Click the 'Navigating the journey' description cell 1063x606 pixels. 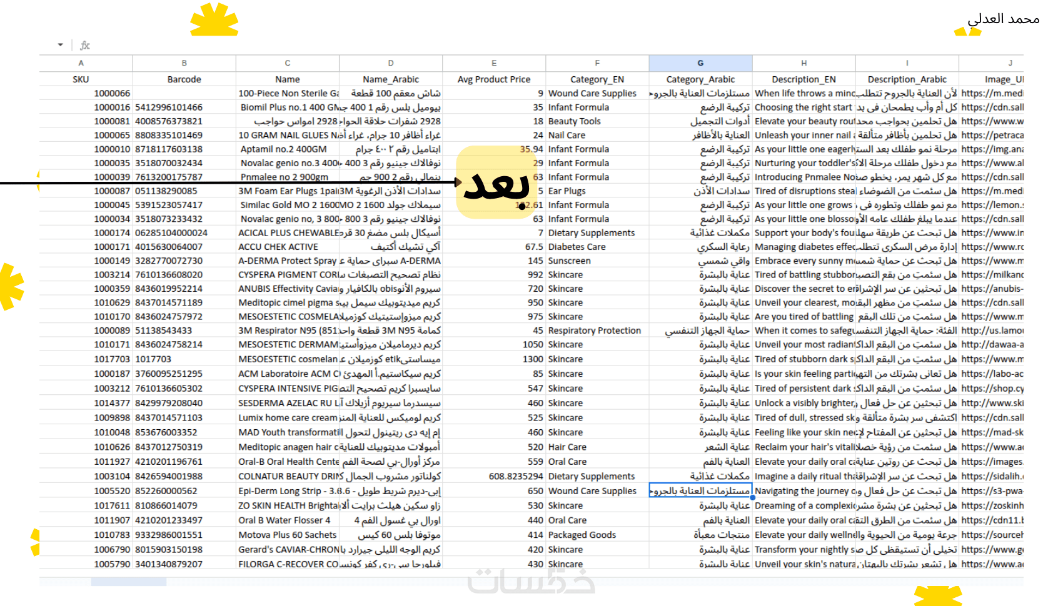[804, 491]
